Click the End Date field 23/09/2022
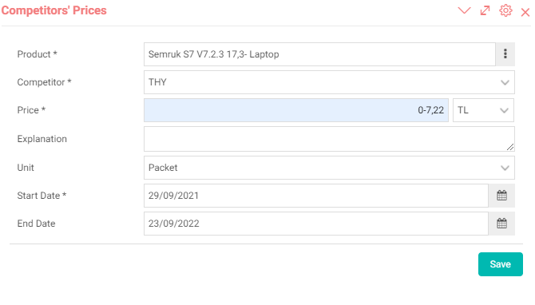This screenshot has height=305, width=535. (316, 224)
